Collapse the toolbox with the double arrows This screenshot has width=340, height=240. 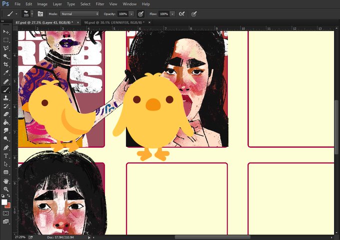point(3,21)
